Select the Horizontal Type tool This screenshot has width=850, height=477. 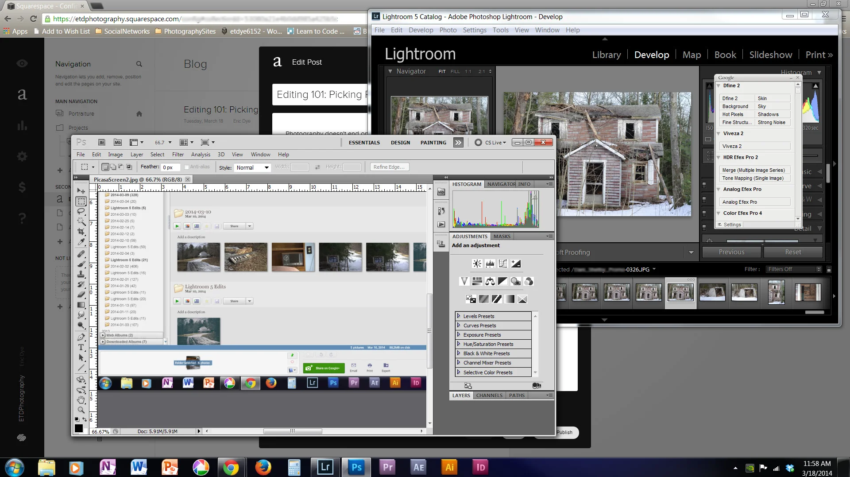pos(81,348)
